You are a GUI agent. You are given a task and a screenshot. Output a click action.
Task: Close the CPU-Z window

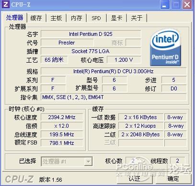(187, 4)
